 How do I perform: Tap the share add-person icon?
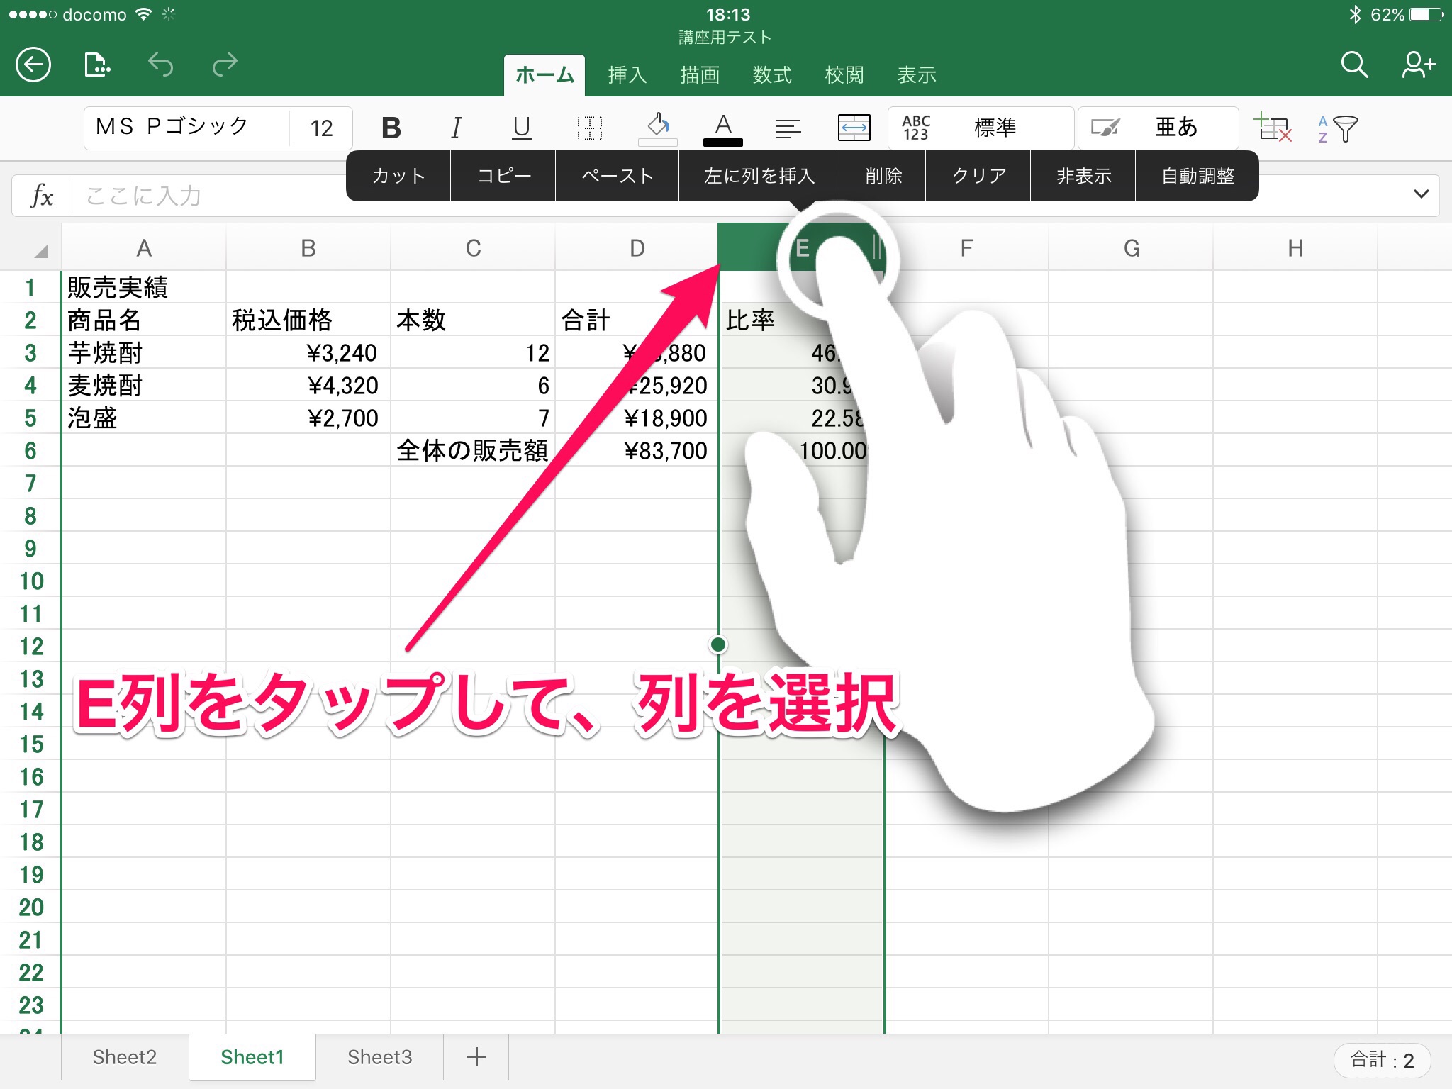click(x=1418, y=65)
